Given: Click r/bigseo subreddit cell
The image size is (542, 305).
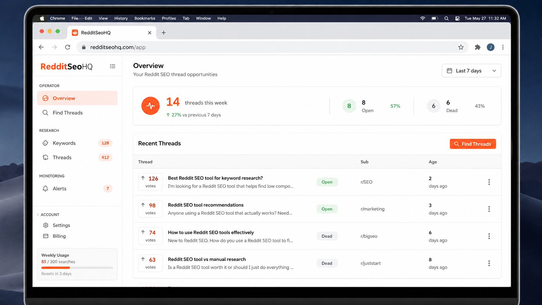Looking at the screenshot, I should pos(369,236).
